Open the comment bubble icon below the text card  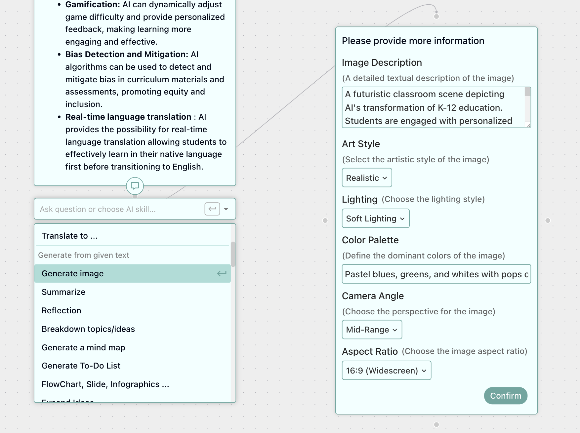[x=135, y=186]
